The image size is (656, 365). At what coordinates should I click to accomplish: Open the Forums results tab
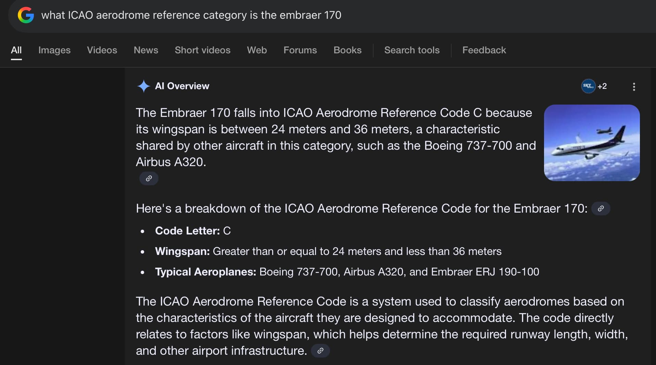click(300, 50)
